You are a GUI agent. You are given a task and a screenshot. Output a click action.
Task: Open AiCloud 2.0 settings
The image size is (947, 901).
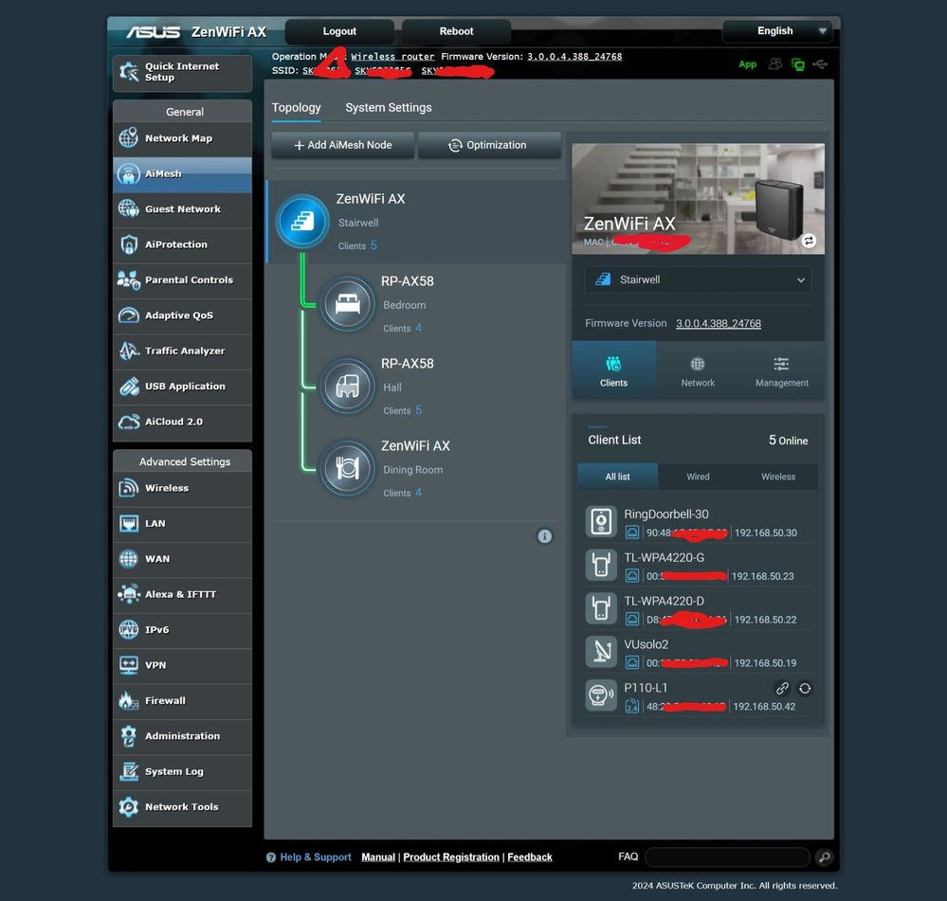[x=181, y=422]
